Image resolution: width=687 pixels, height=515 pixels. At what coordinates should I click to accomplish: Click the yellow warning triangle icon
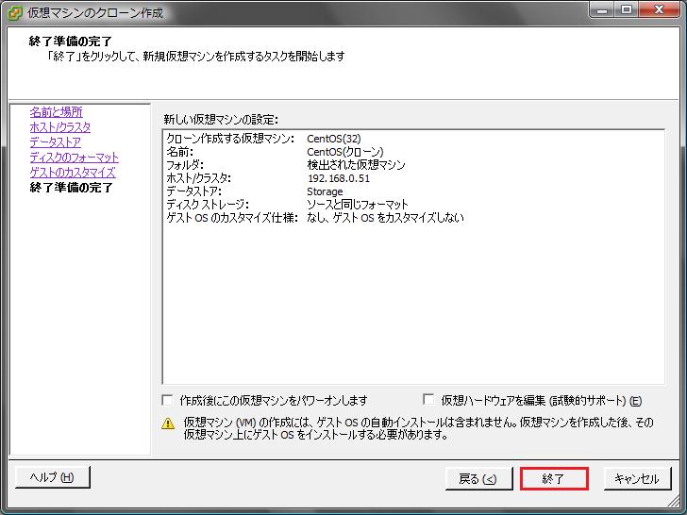(x=168, y=424)
